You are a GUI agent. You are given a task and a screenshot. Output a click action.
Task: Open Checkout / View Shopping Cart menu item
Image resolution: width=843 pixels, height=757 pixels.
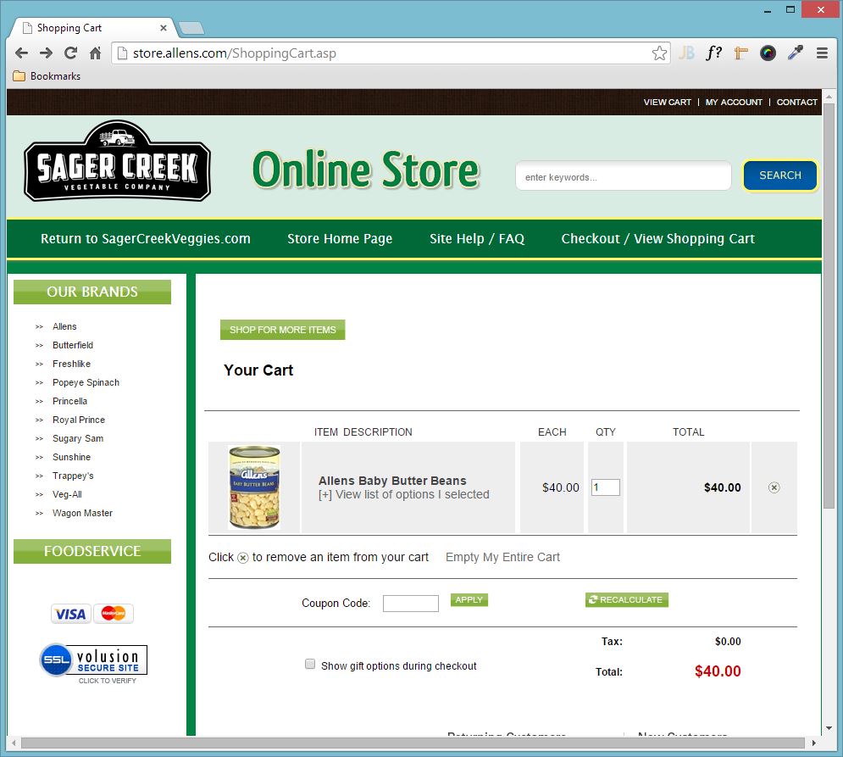(x=657, y=239)
